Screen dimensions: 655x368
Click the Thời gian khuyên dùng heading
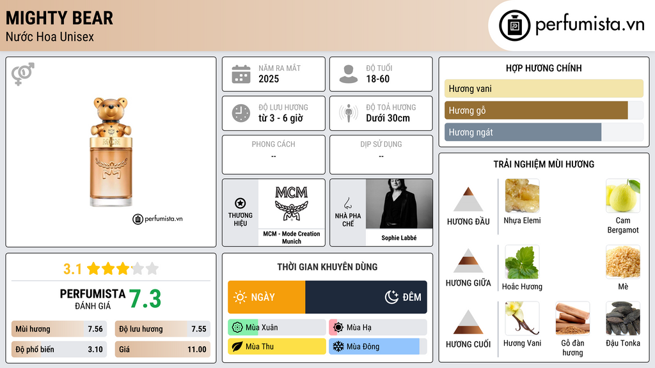click(327, 267)
